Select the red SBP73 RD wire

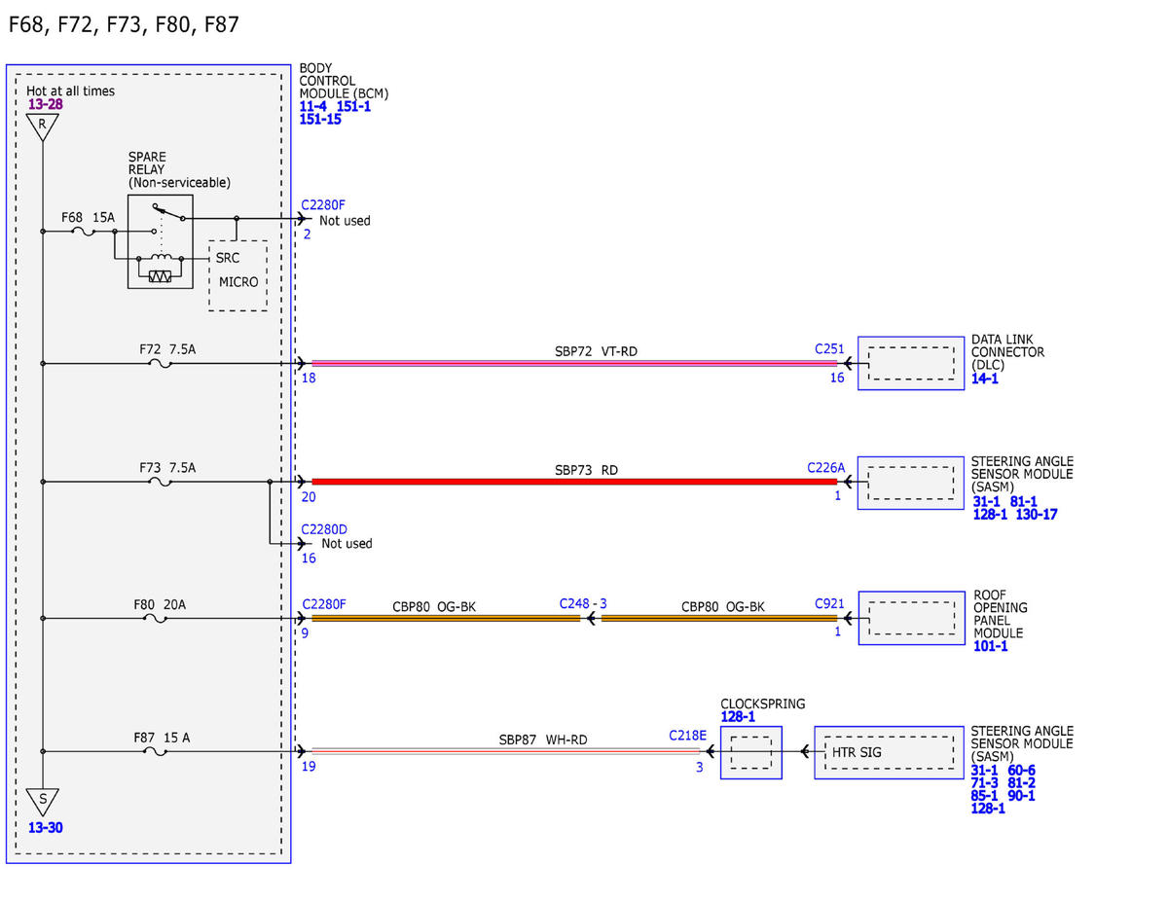[574, 482]
